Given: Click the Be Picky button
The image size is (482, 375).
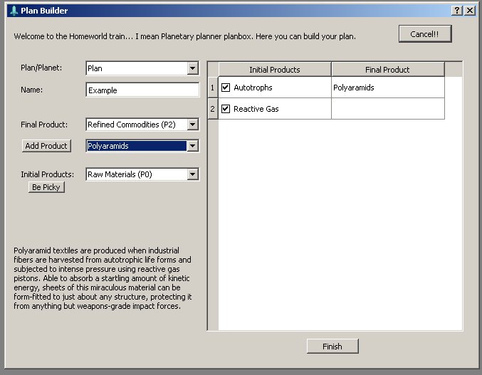Looking at the screenshot, I should click(x=46, y=187).
